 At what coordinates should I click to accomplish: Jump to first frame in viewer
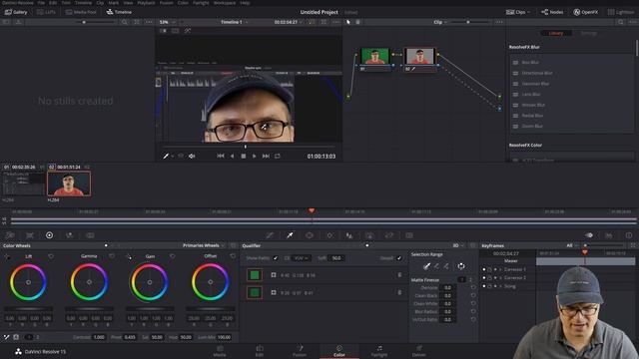[x=221, y=157]
